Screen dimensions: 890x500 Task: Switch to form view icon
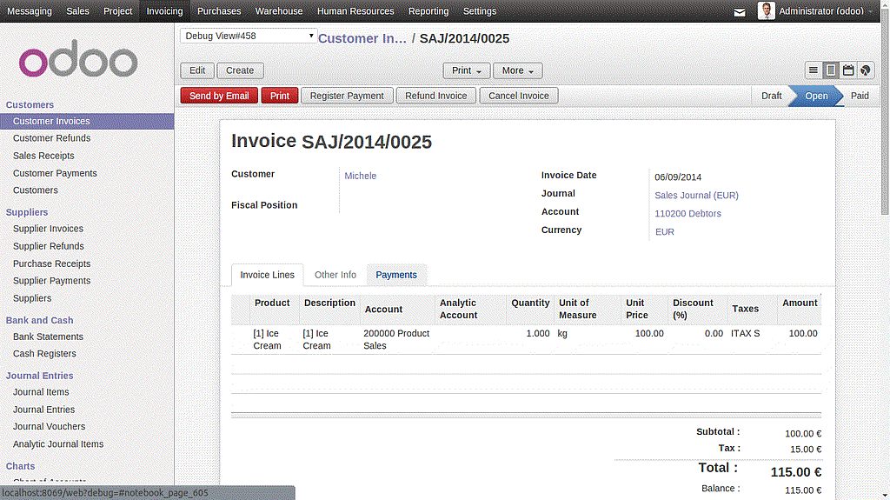tap(831, 70)
